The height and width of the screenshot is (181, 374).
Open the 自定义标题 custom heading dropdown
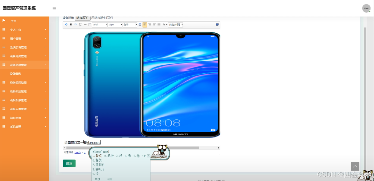176,24
